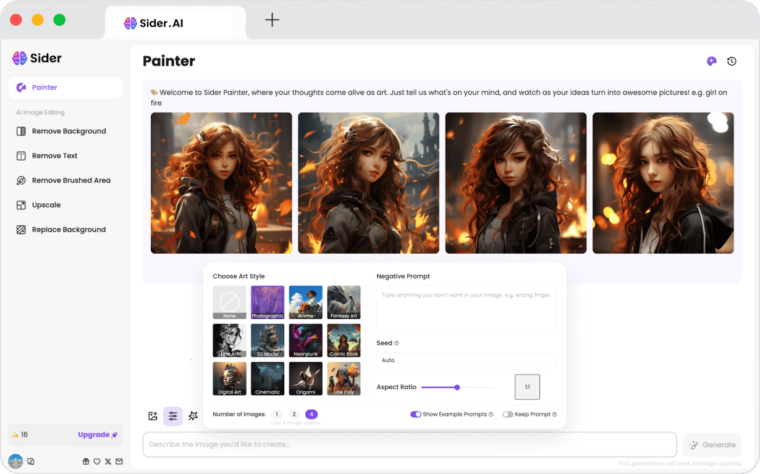
Task: Select the Anime art style
Action: click(x=306, y=302)
